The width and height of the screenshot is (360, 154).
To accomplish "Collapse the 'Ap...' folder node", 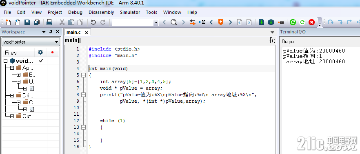I will 12,68.
